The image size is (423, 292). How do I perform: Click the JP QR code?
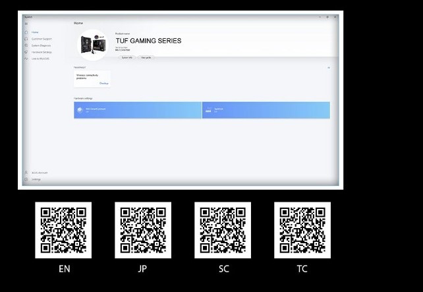click(143, 230)
